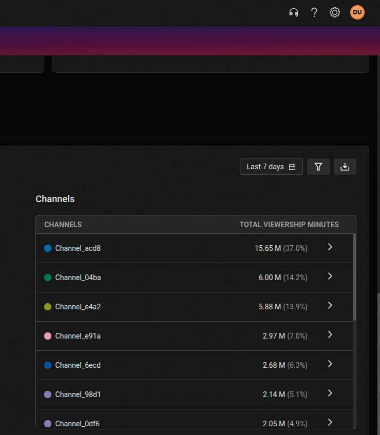Open the Last 7 days date picker
380x435 pixels.
[x=271, y=167]
